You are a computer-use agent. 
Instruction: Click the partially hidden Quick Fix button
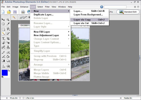coord(111,12)
